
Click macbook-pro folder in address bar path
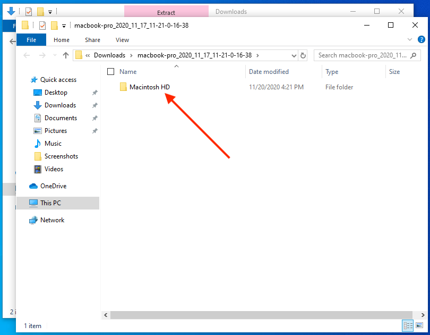pyautogui.click(x=194, y=55)
